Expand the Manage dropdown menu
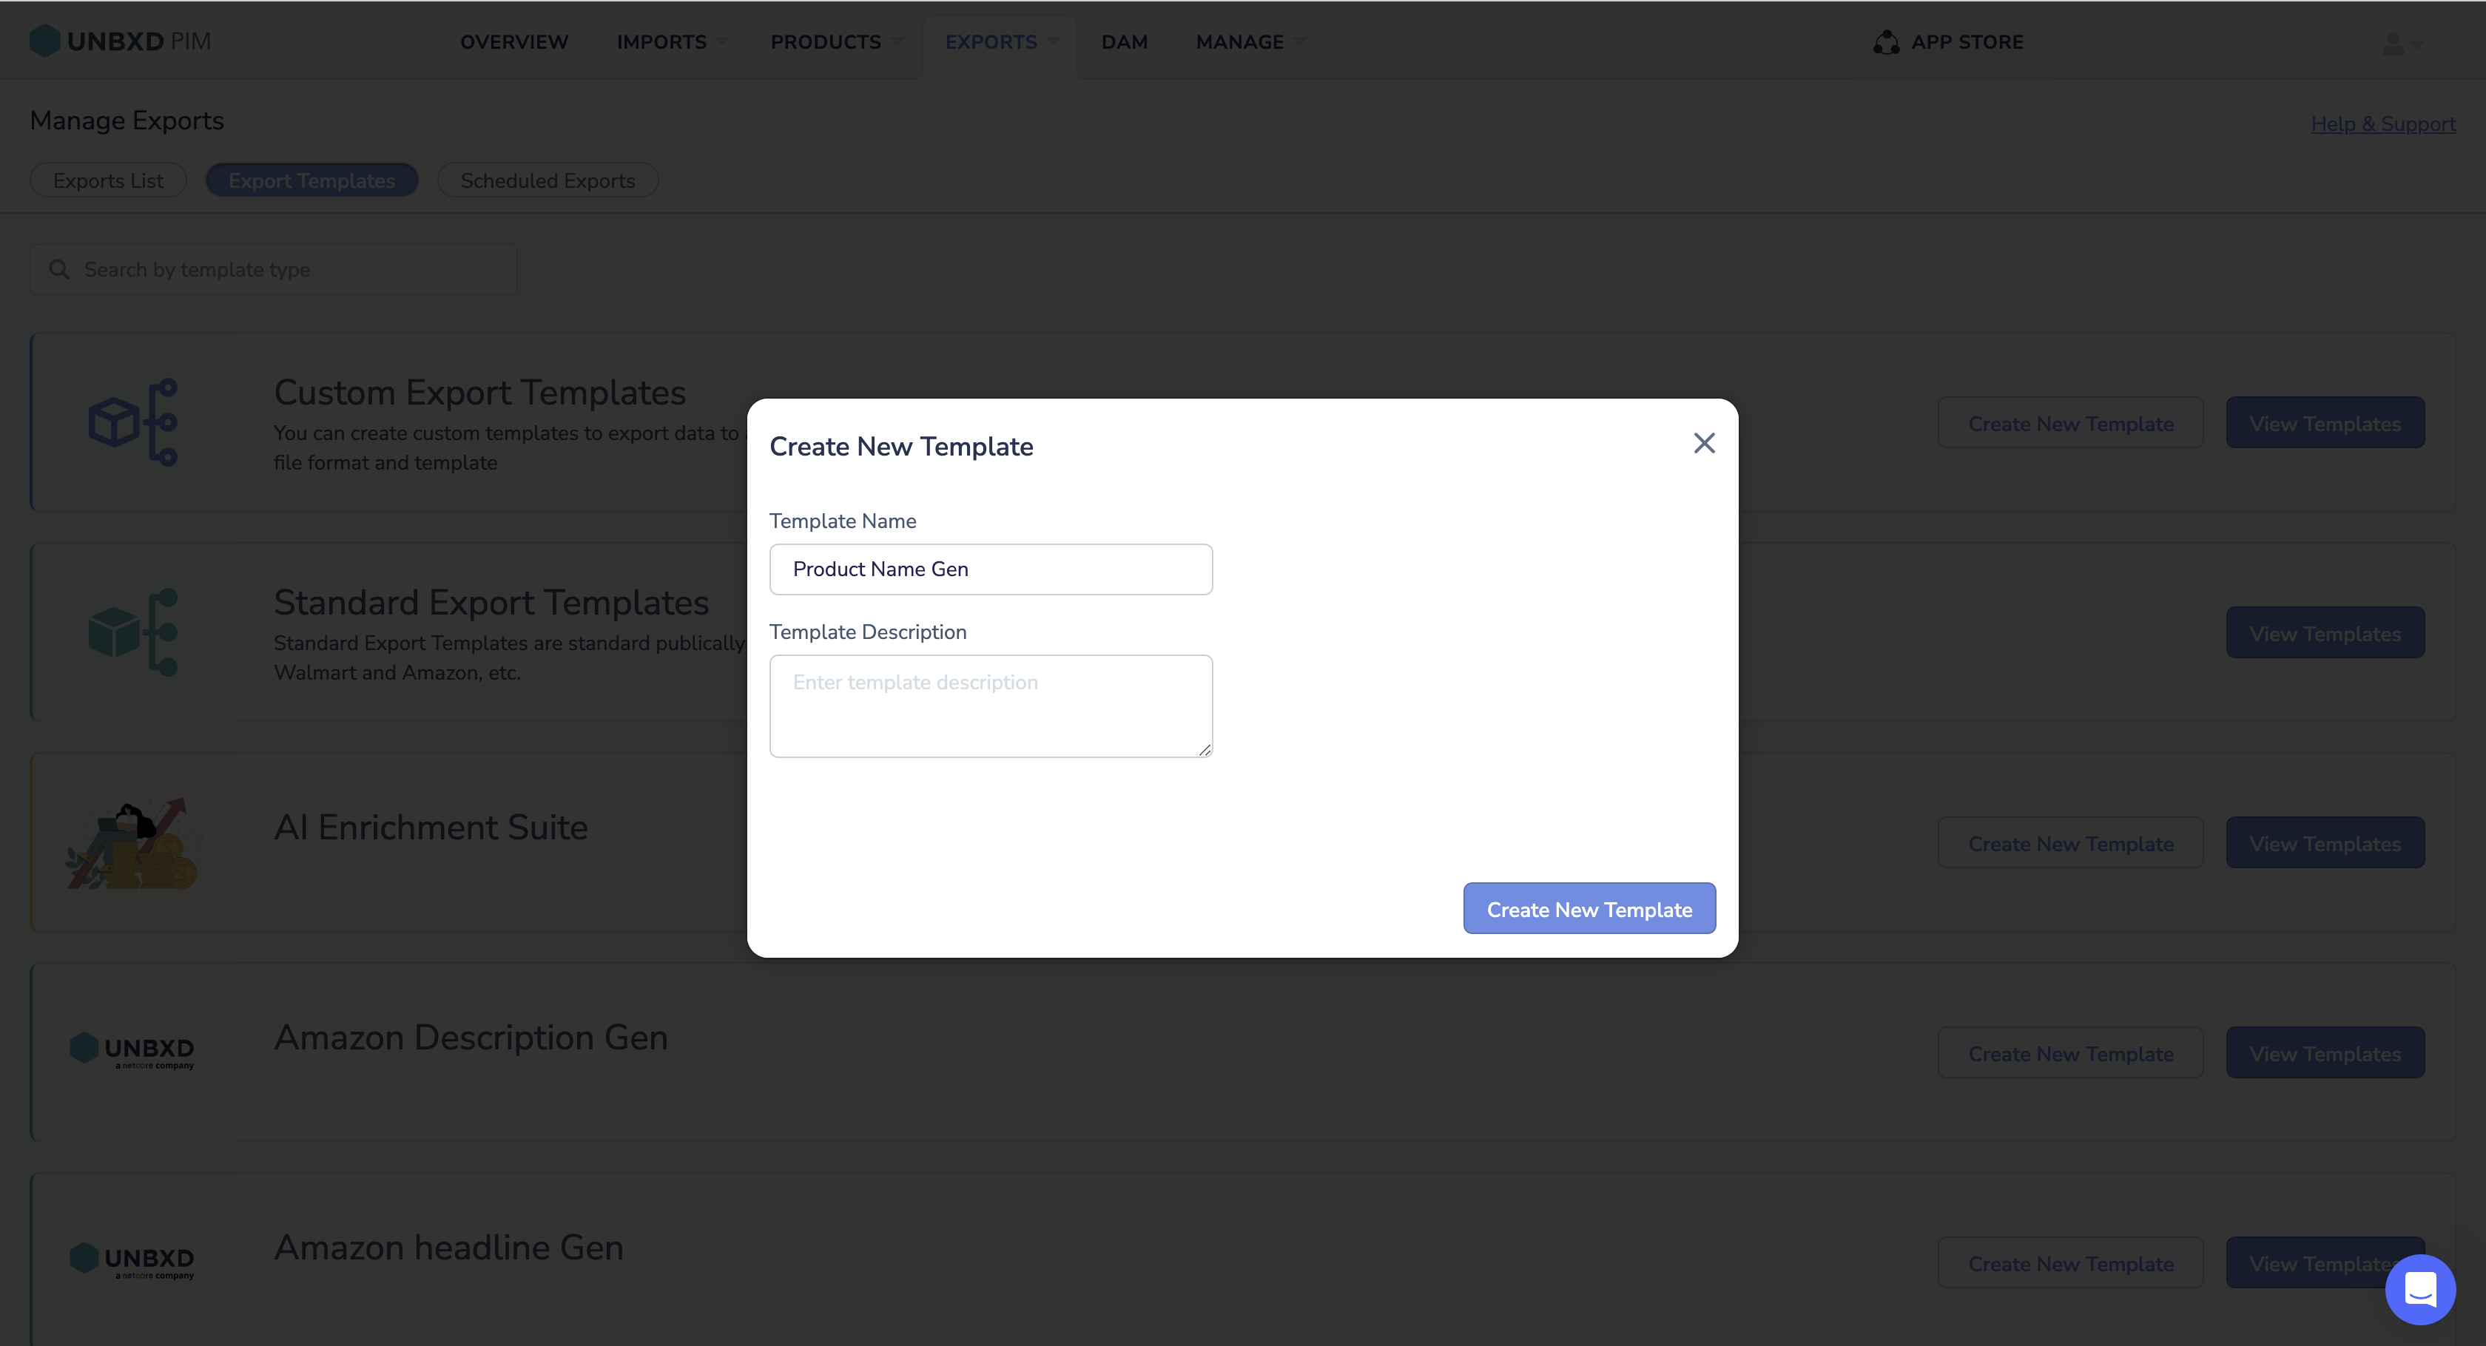The image size is (2486, 1346). [x=1250, y=42]
